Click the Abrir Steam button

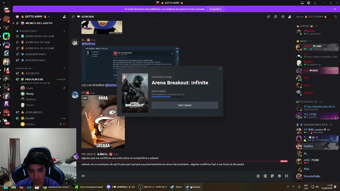(185, 105)
